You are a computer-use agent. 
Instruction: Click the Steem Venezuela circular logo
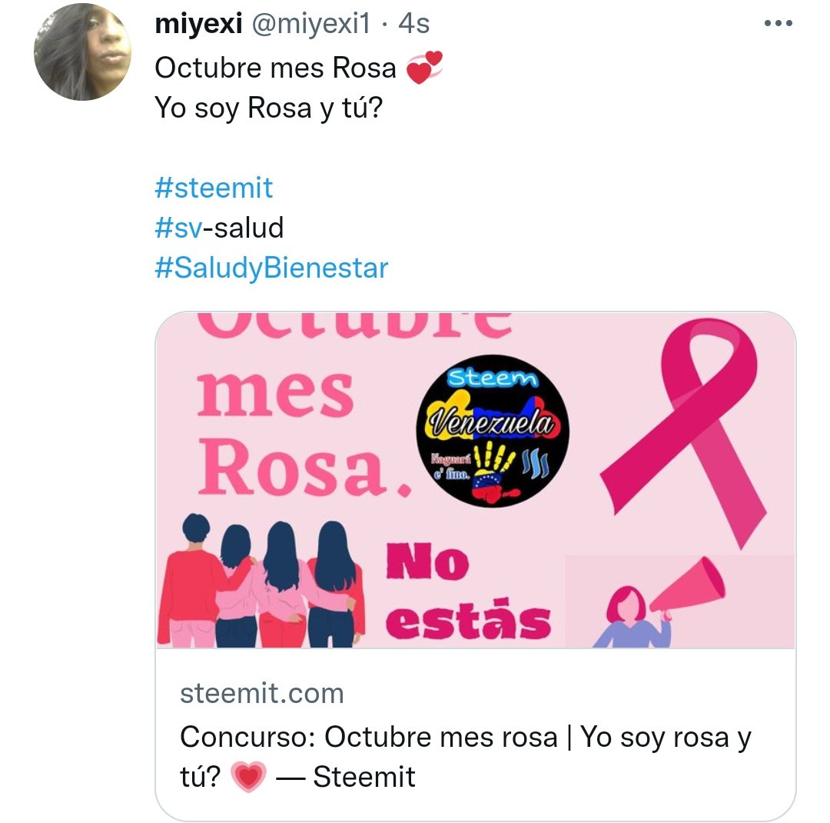(493, 431)
